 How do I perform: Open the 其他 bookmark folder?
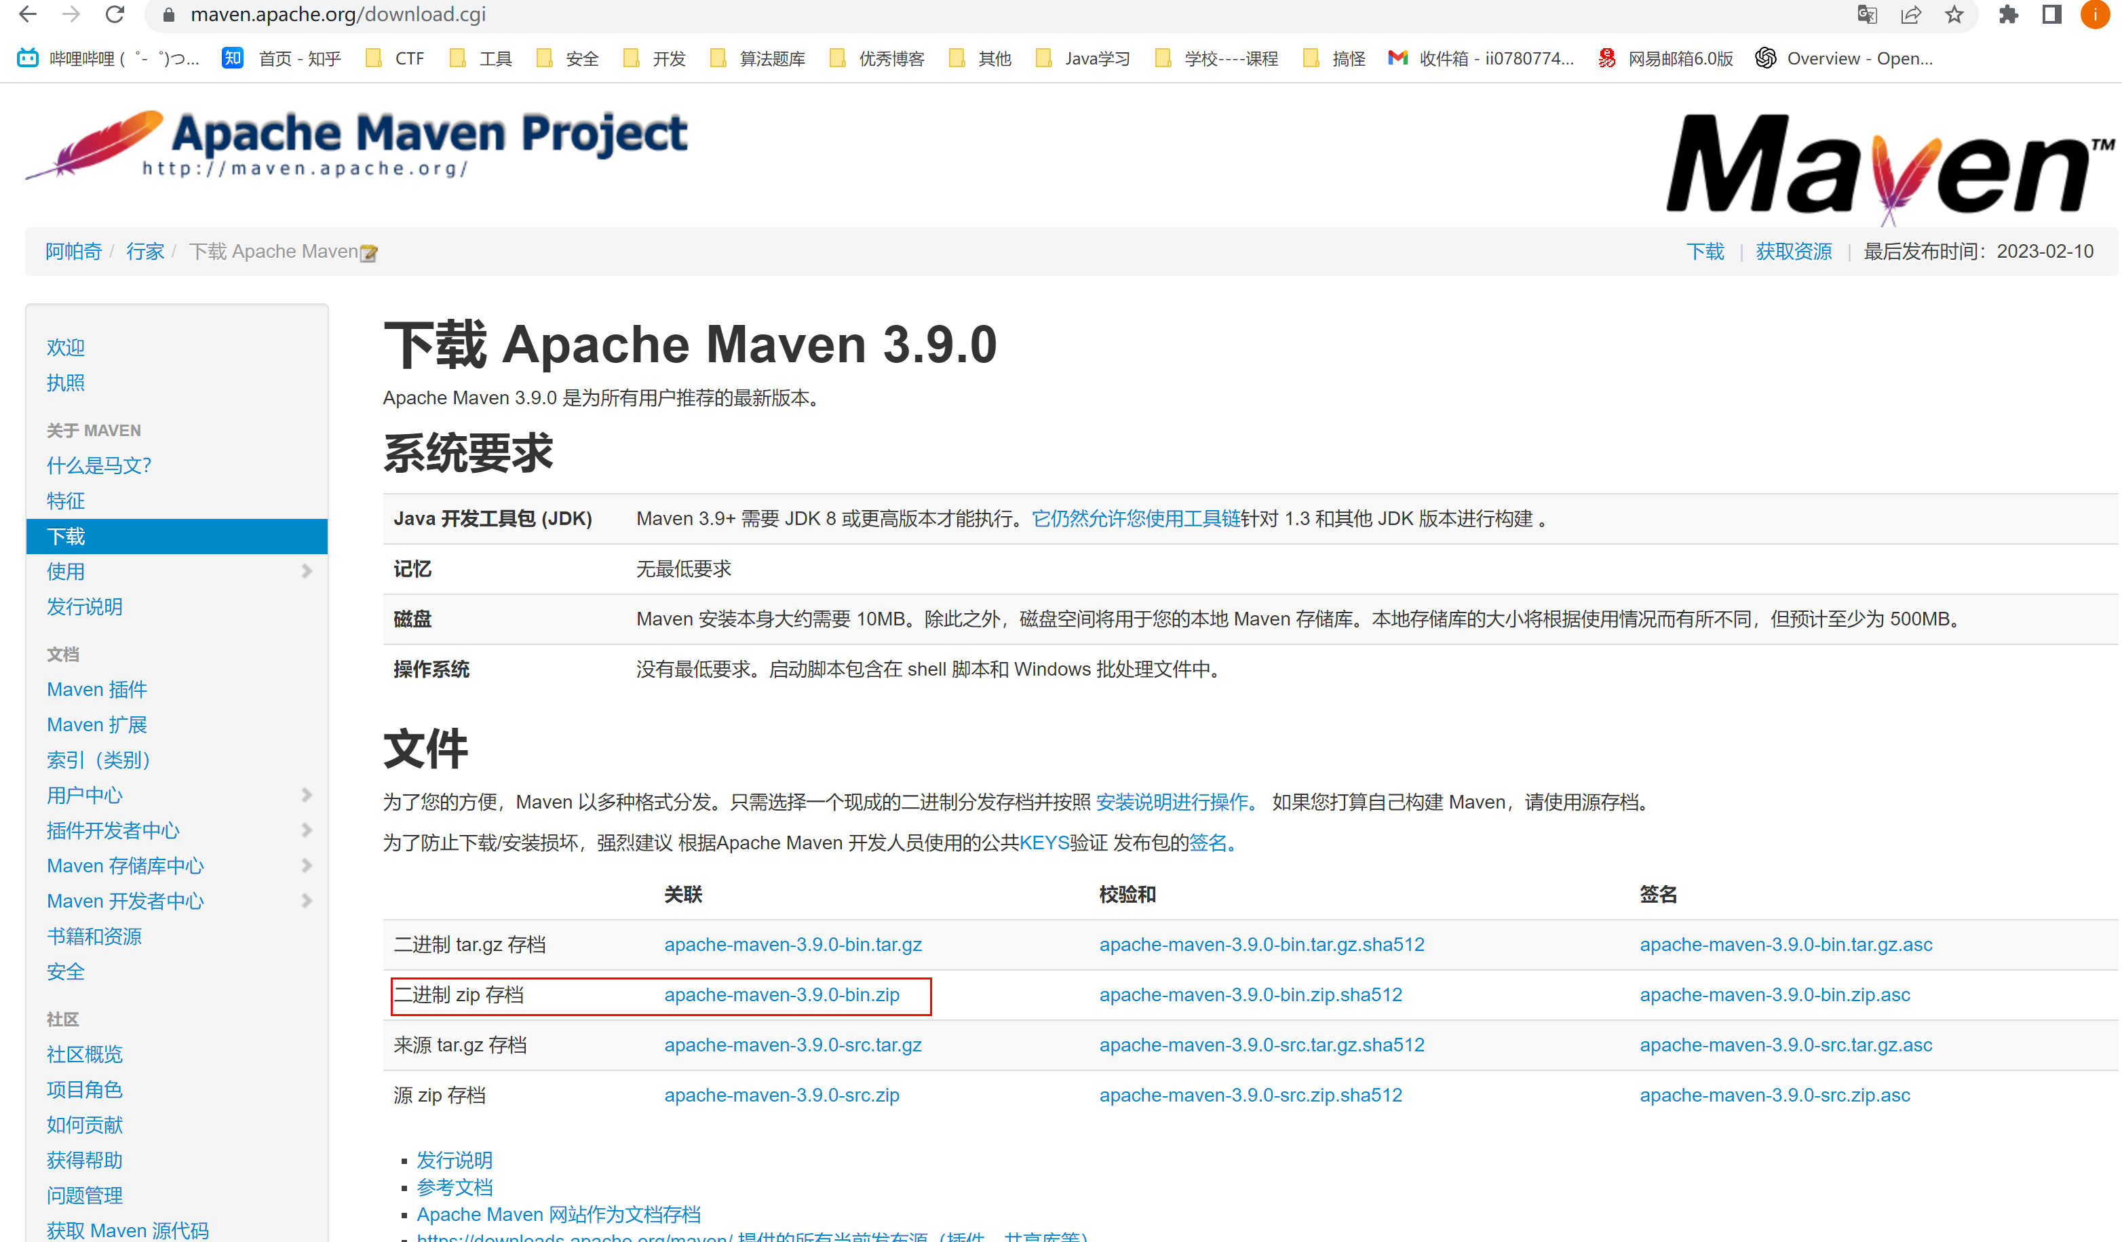point(980,58)
